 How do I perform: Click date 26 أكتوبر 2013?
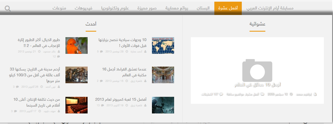30,87
